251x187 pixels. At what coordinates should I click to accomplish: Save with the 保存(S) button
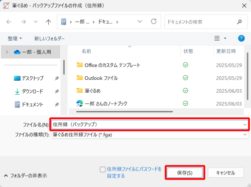click(185, 172)
